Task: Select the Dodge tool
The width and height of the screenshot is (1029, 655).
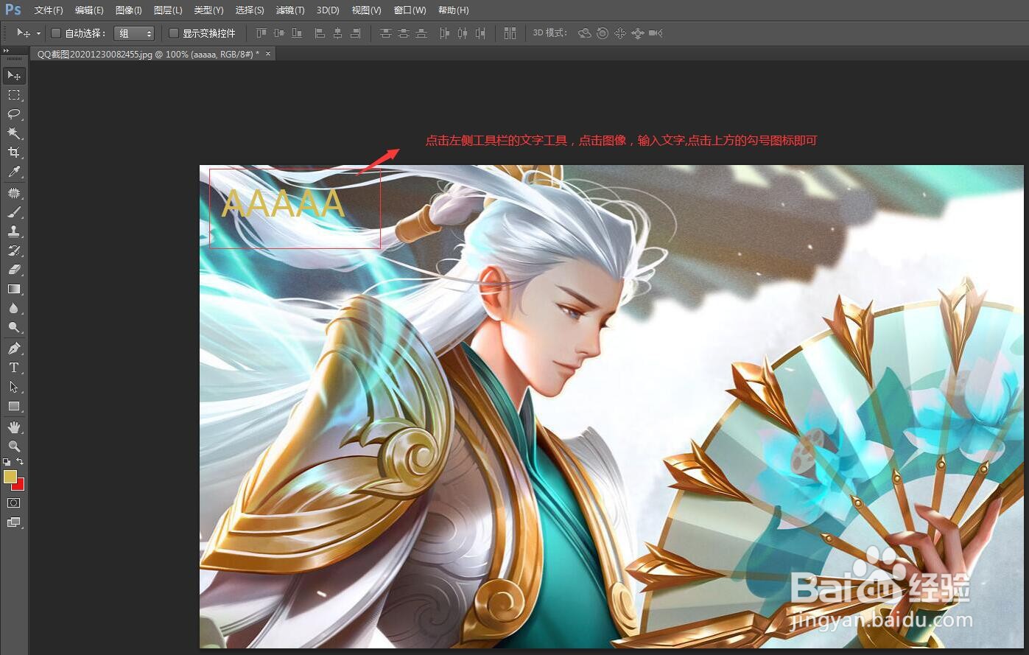Action: 14,328
